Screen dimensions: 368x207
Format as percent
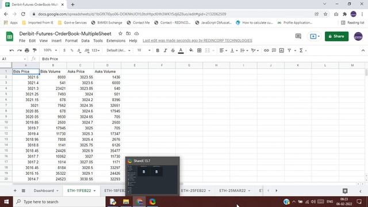(72, 51)
